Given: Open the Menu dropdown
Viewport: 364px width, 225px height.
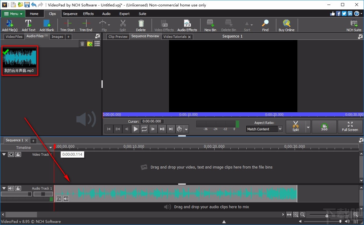Looking at the screenshot, I should coord(13,14).
